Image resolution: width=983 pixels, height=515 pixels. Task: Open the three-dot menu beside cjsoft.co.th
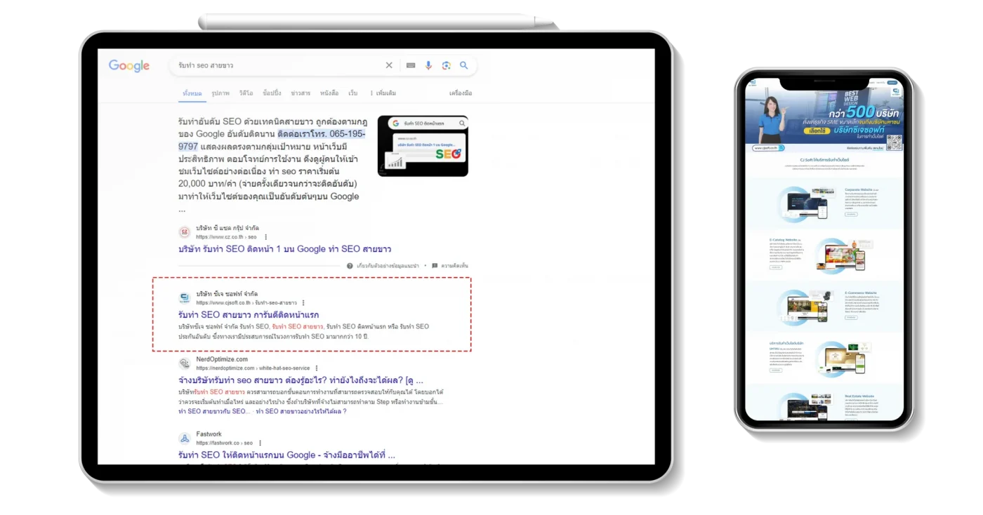pyautogui.click(x=303, y=303)
